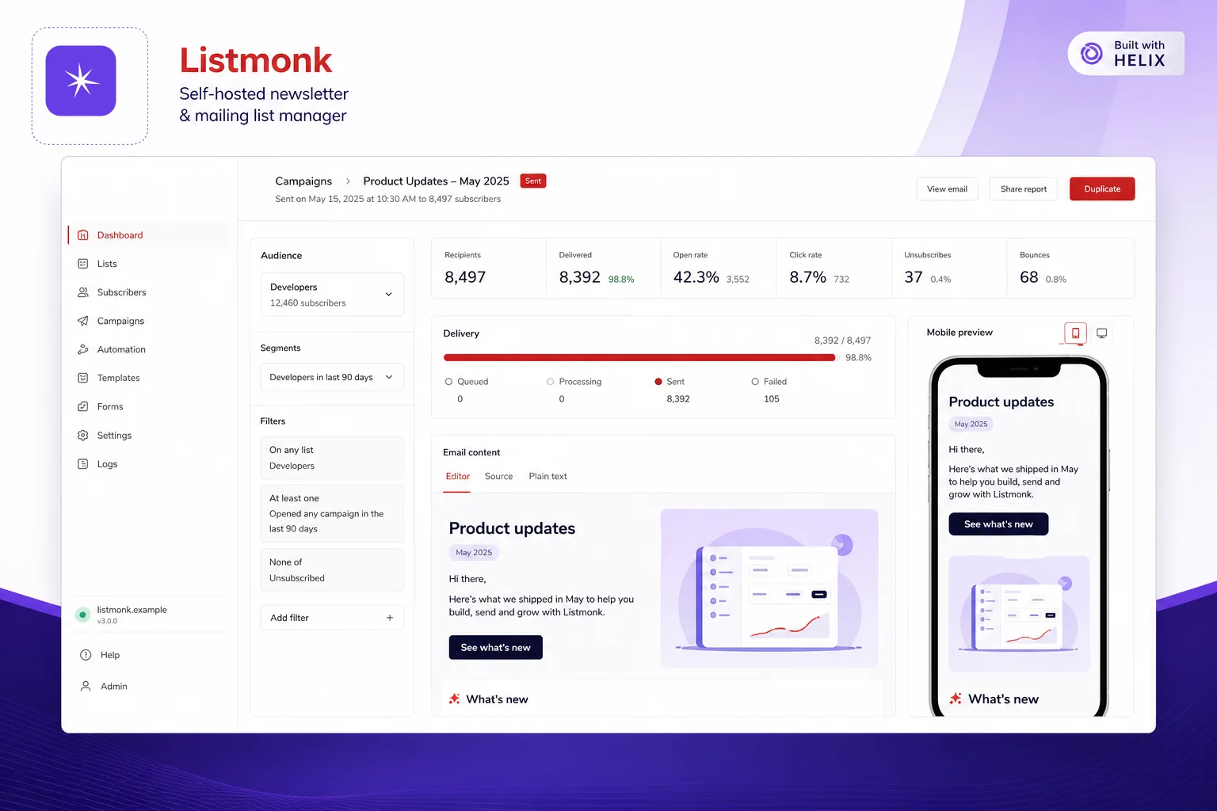
Task: Click the red delivery progress bar
Action: click(x=640, y=358)
